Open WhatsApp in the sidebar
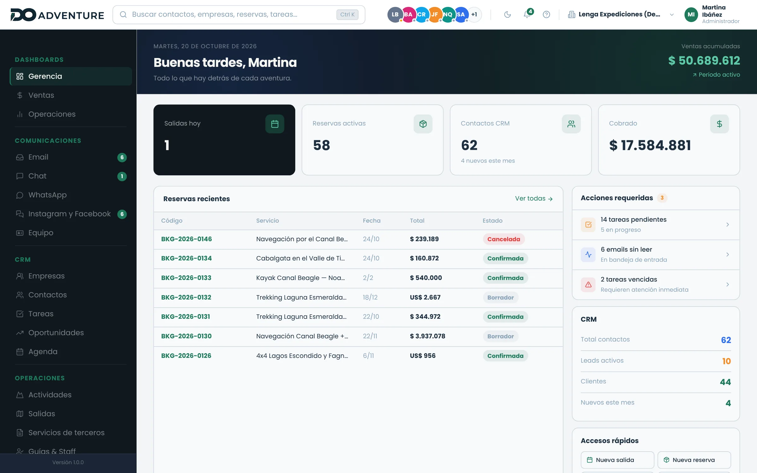This screenshot has height=473, width=757. pos(71,195)
